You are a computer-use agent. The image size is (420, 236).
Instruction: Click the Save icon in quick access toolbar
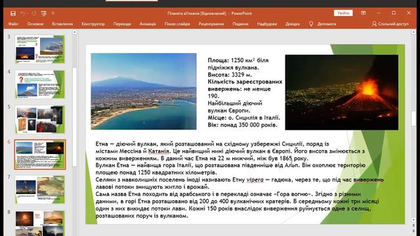(x=13, y=13)
